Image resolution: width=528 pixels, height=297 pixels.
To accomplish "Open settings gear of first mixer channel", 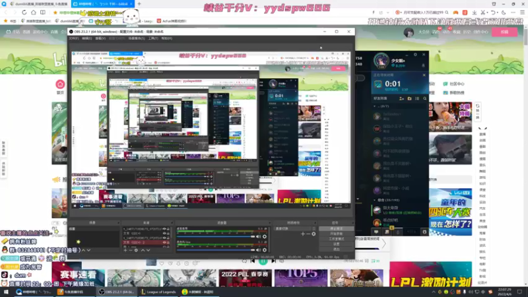I will [265, 237].
